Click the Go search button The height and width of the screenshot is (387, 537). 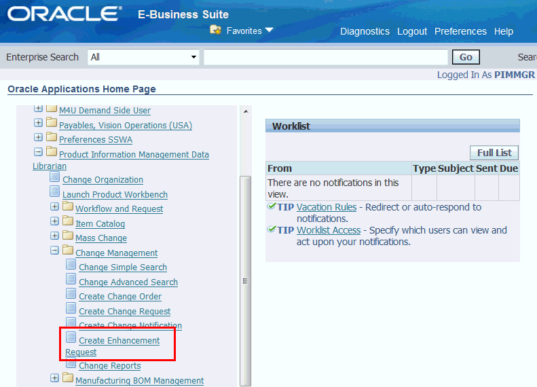tap(466, 57)
